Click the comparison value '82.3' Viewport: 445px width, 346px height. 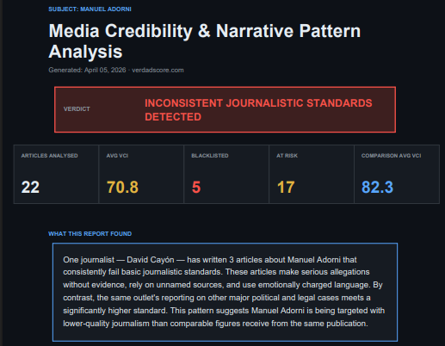[x=377, y=188]
